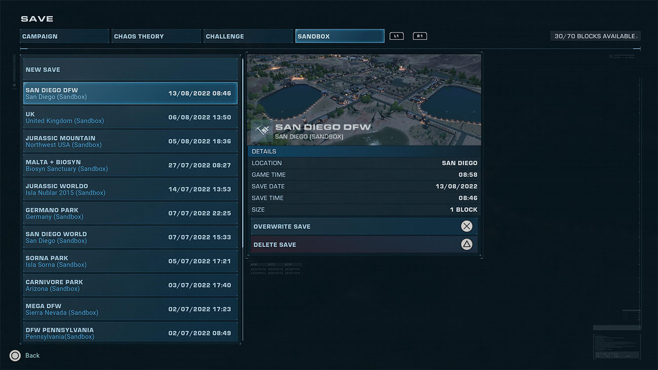Select the San Diego World save

tap(130, 237)
